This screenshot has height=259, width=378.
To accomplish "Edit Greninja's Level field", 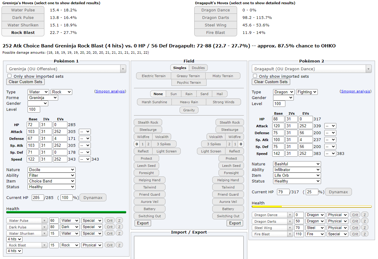I will click(x=34, y=109).
